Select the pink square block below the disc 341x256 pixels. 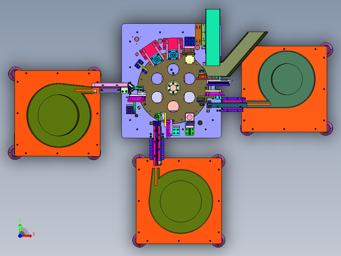coord(189,117)
